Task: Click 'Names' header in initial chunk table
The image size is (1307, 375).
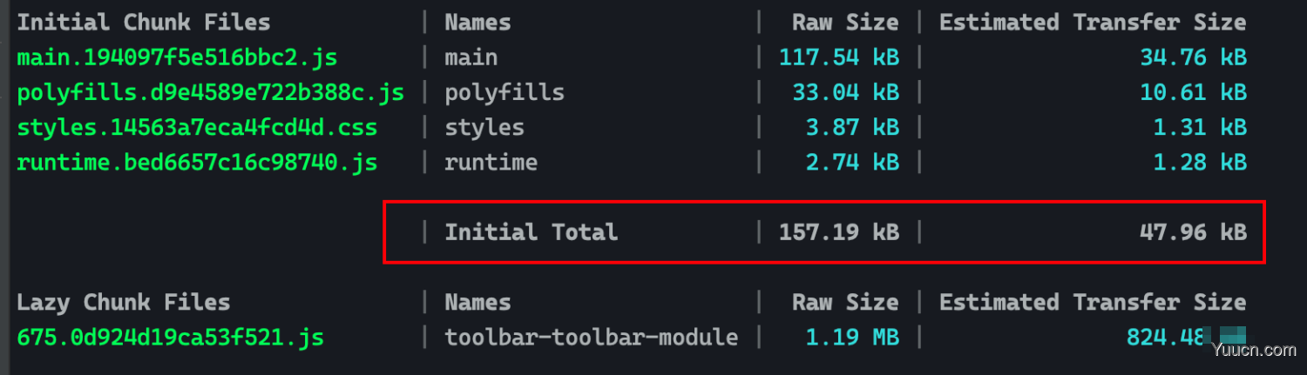Action: pyautogui.click(x=477, y=23)
